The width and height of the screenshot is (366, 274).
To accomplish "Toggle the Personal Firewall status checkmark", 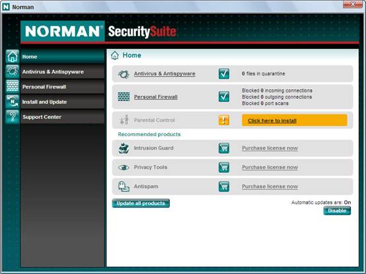I will point(224,96).
